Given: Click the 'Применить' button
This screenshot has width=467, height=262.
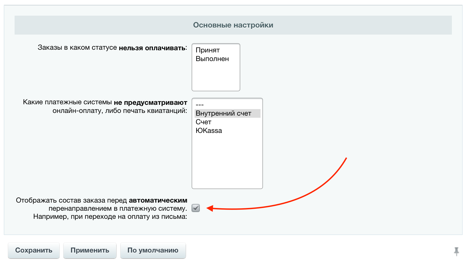Looking at the screenshot, I should tap(90, 250).
